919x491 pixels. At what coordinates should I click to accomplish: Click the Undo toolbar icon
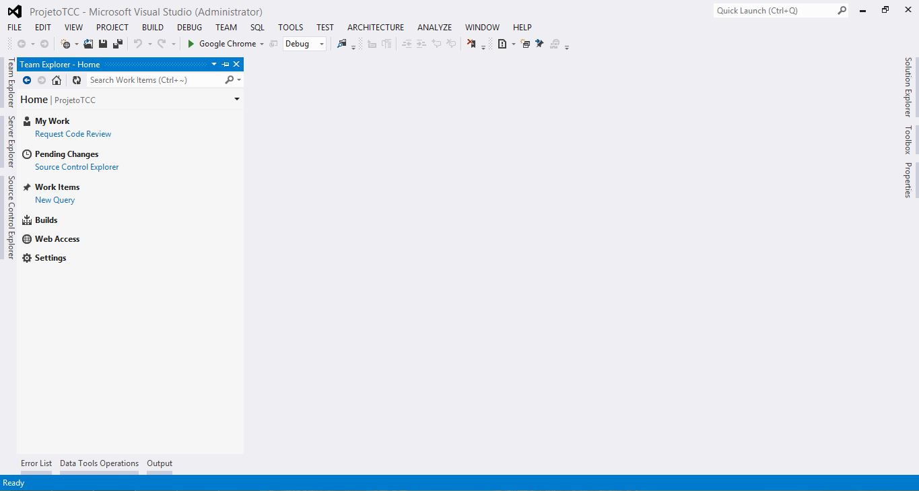[x=138, y=44]
